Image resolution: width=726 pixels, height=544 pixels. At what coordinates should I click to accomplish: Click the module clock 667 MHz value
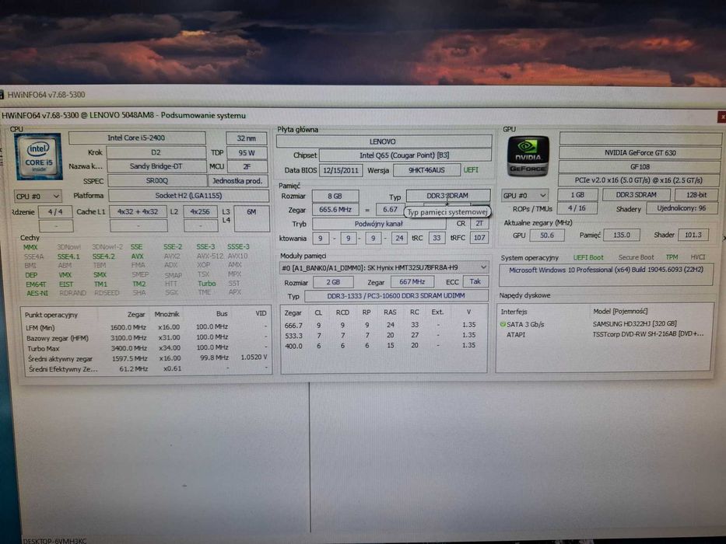412,281
